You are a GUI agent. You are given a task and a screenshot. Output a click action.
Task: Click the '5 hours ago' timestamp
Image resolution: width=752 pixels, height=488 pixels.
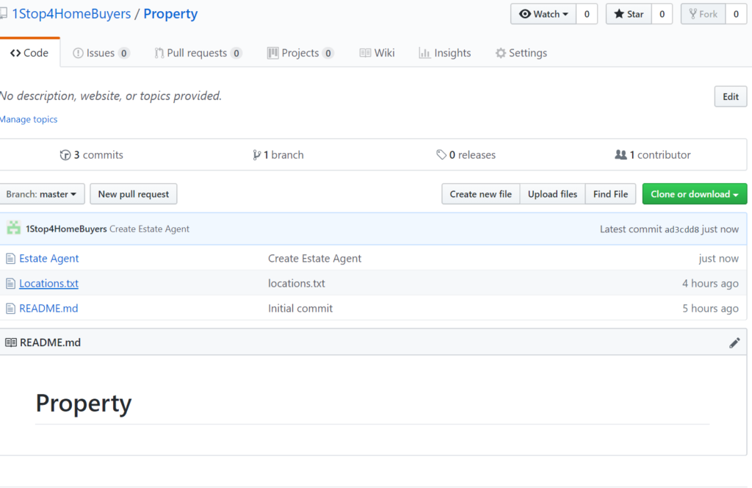pyautogui.click(x=710, y=308)
